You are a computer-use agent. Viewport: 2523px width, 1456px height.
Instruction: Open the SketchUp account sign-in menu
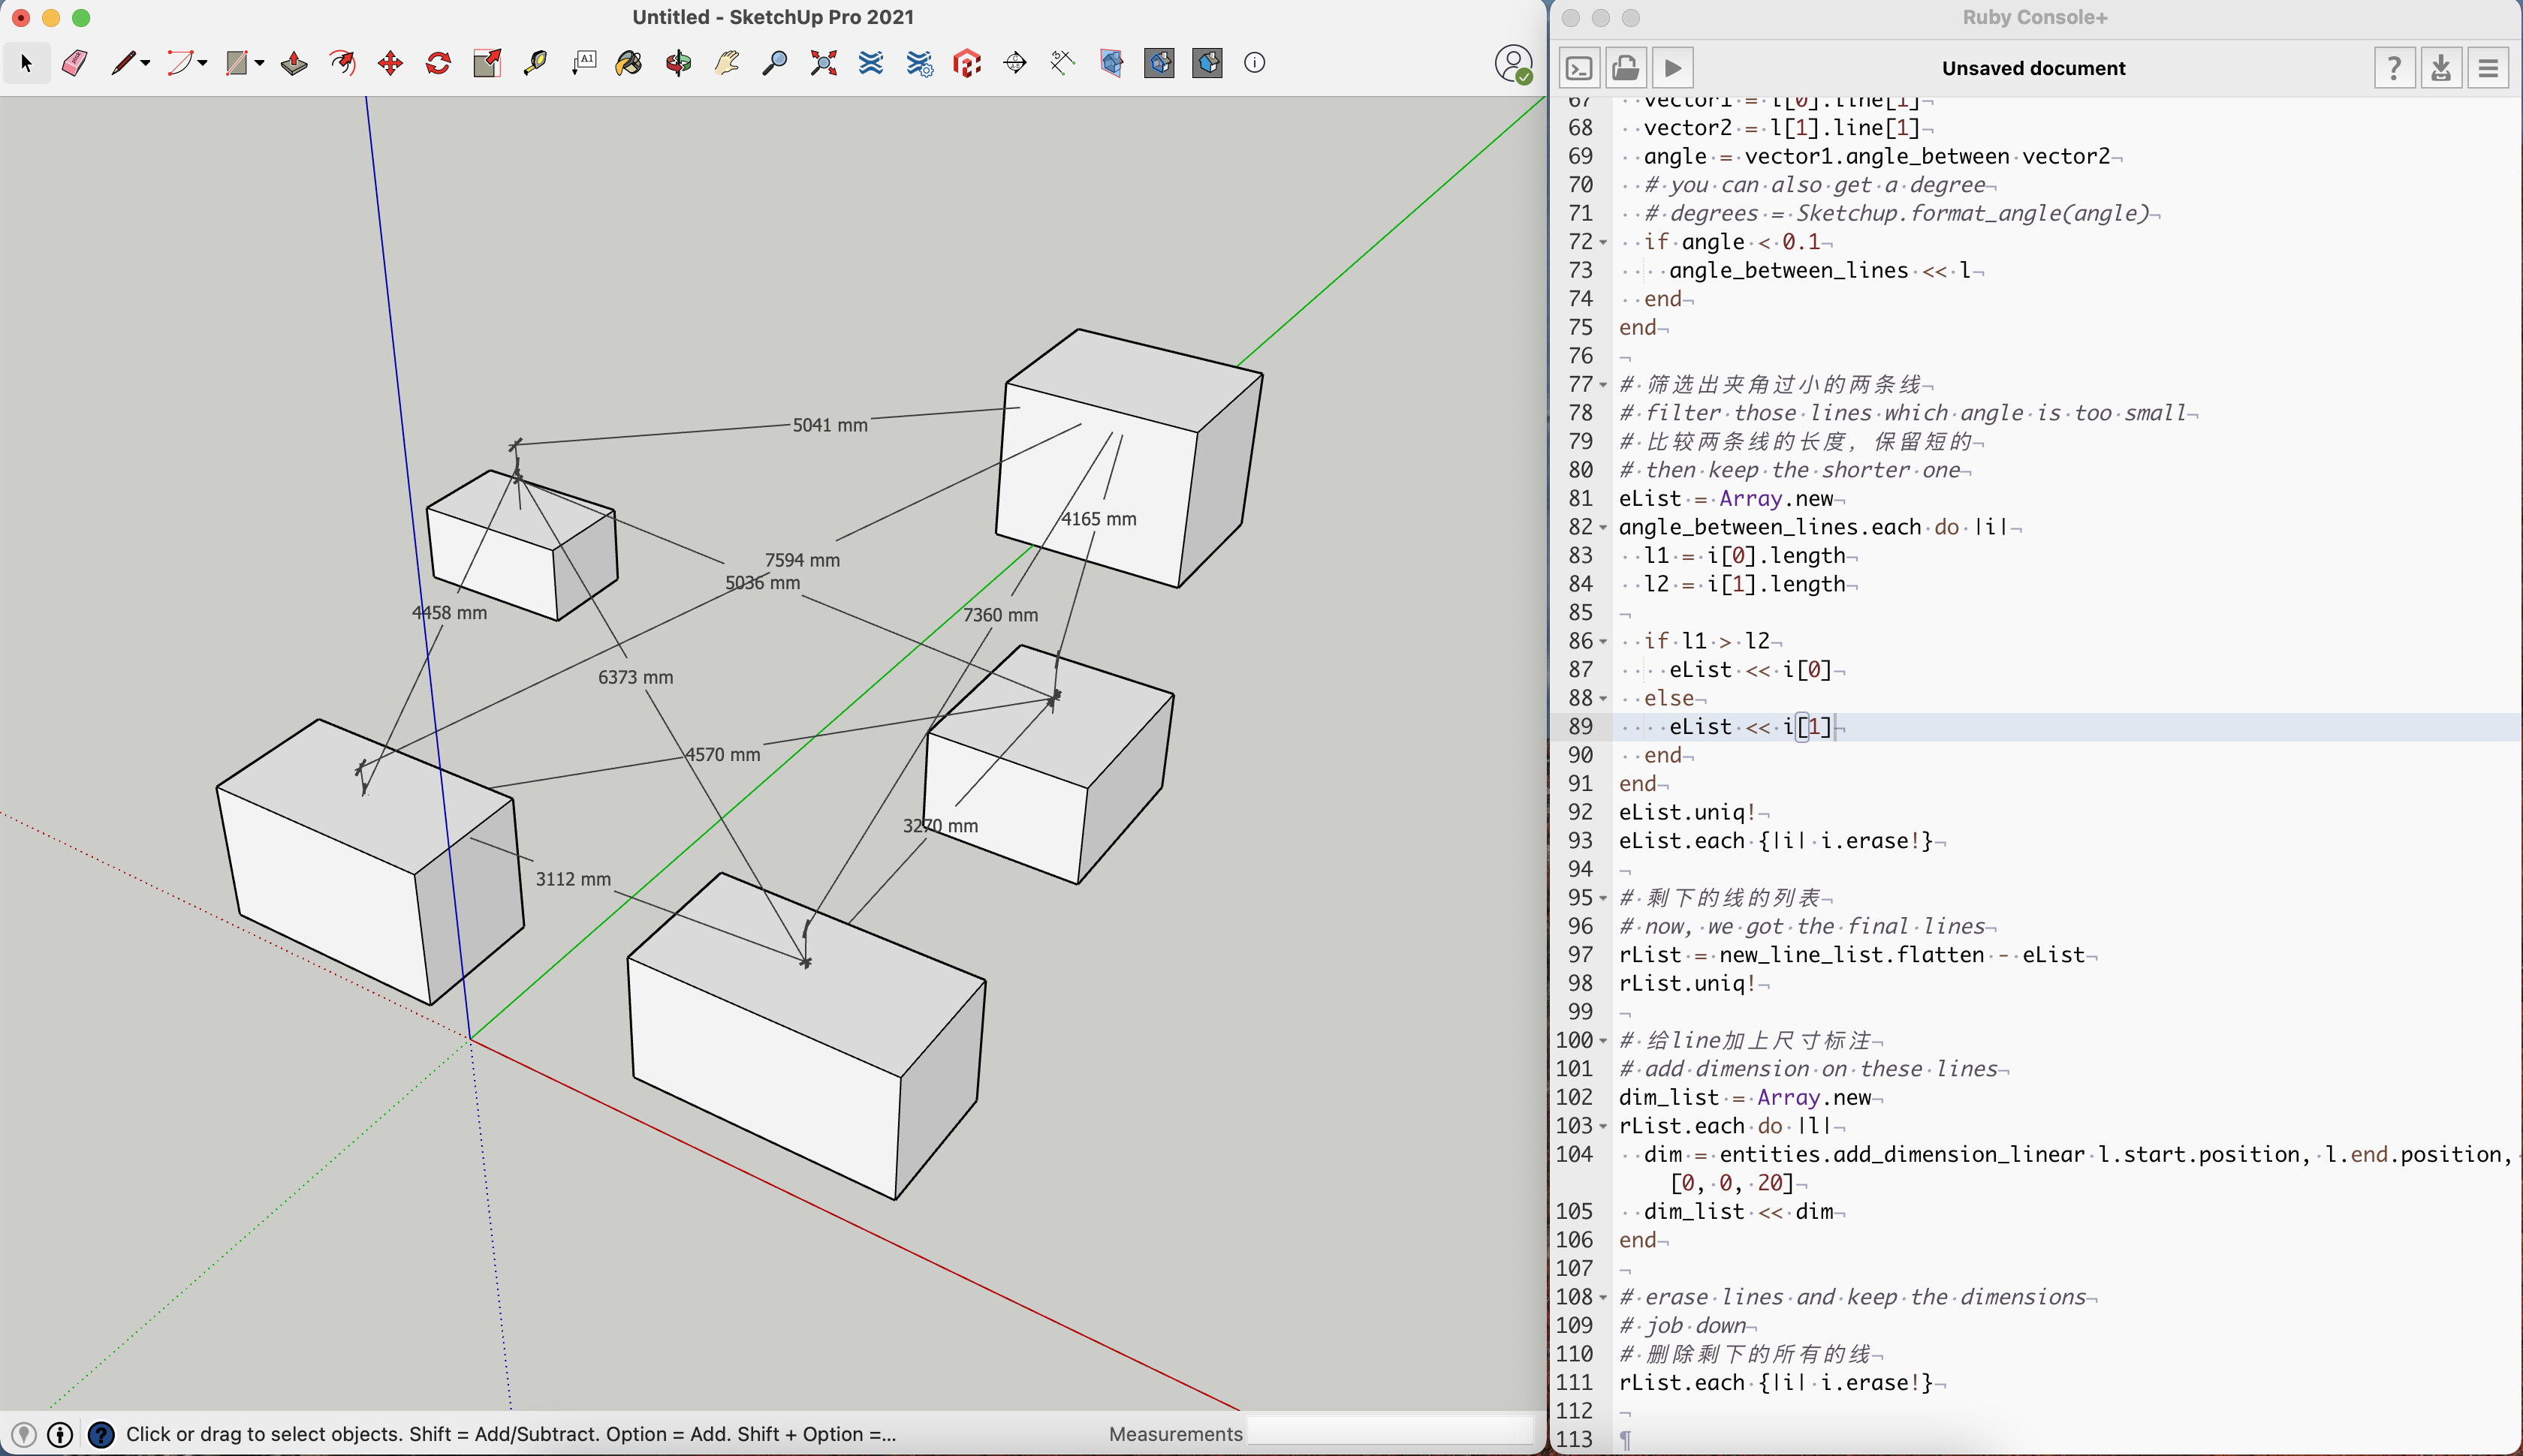(1512, 63)
